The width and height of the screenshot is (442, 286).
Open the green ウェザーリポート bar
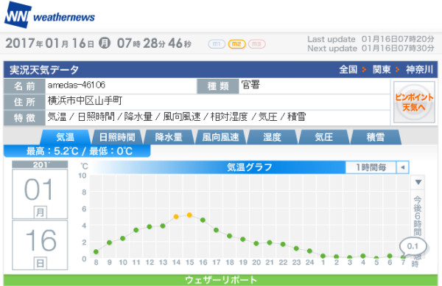220,280
